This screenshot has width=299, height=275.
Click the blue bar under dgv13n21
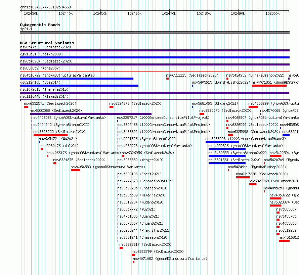click(x=155, y=57)
